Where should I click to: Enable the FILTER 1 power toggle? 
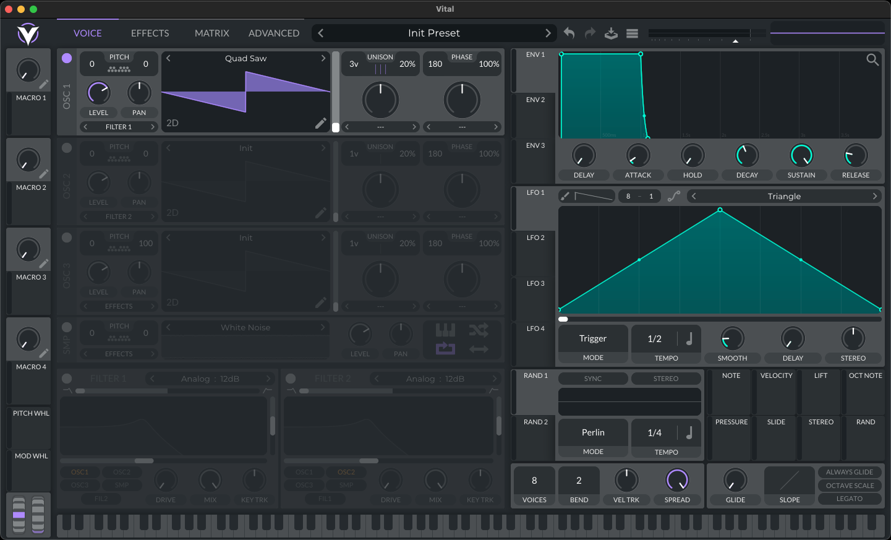point(67,379)
